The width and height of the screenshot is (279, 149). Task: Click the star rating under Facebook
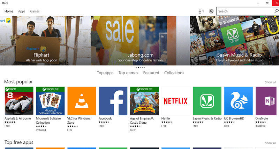coord(104,122)
